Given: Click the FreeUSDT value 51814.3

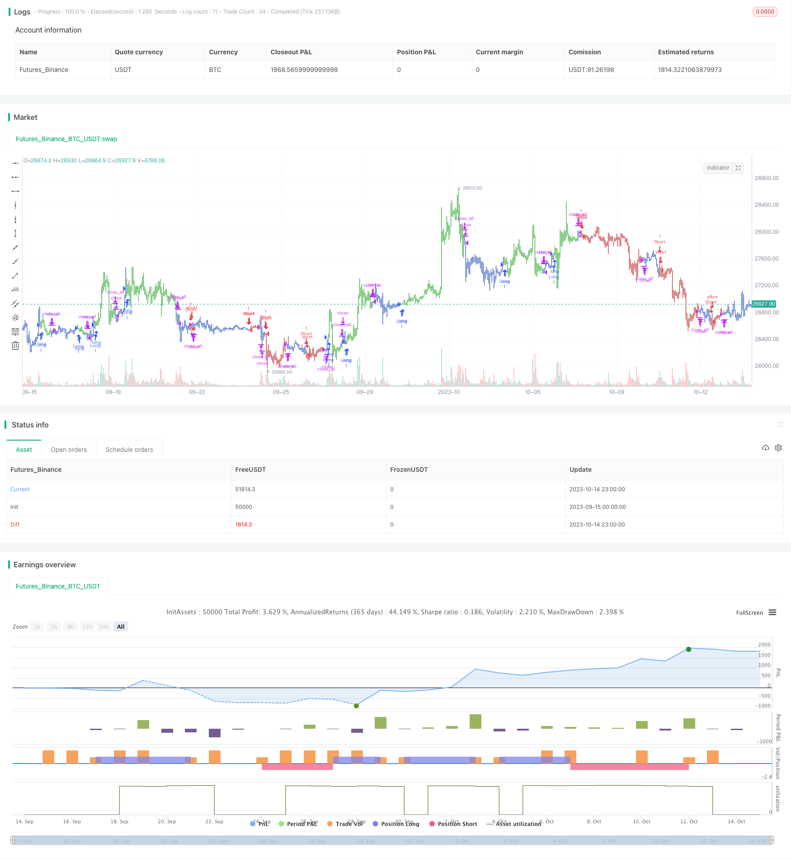Looking at the screenshot, I should point(245,489).
